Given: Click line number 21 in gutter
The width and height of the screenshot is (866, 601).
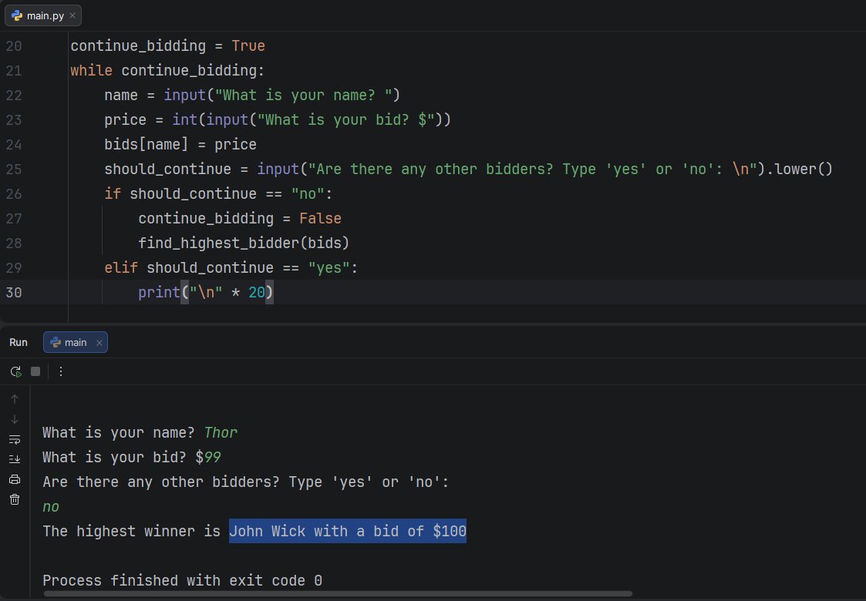Looking at the screenshot, I should [14, 71].
